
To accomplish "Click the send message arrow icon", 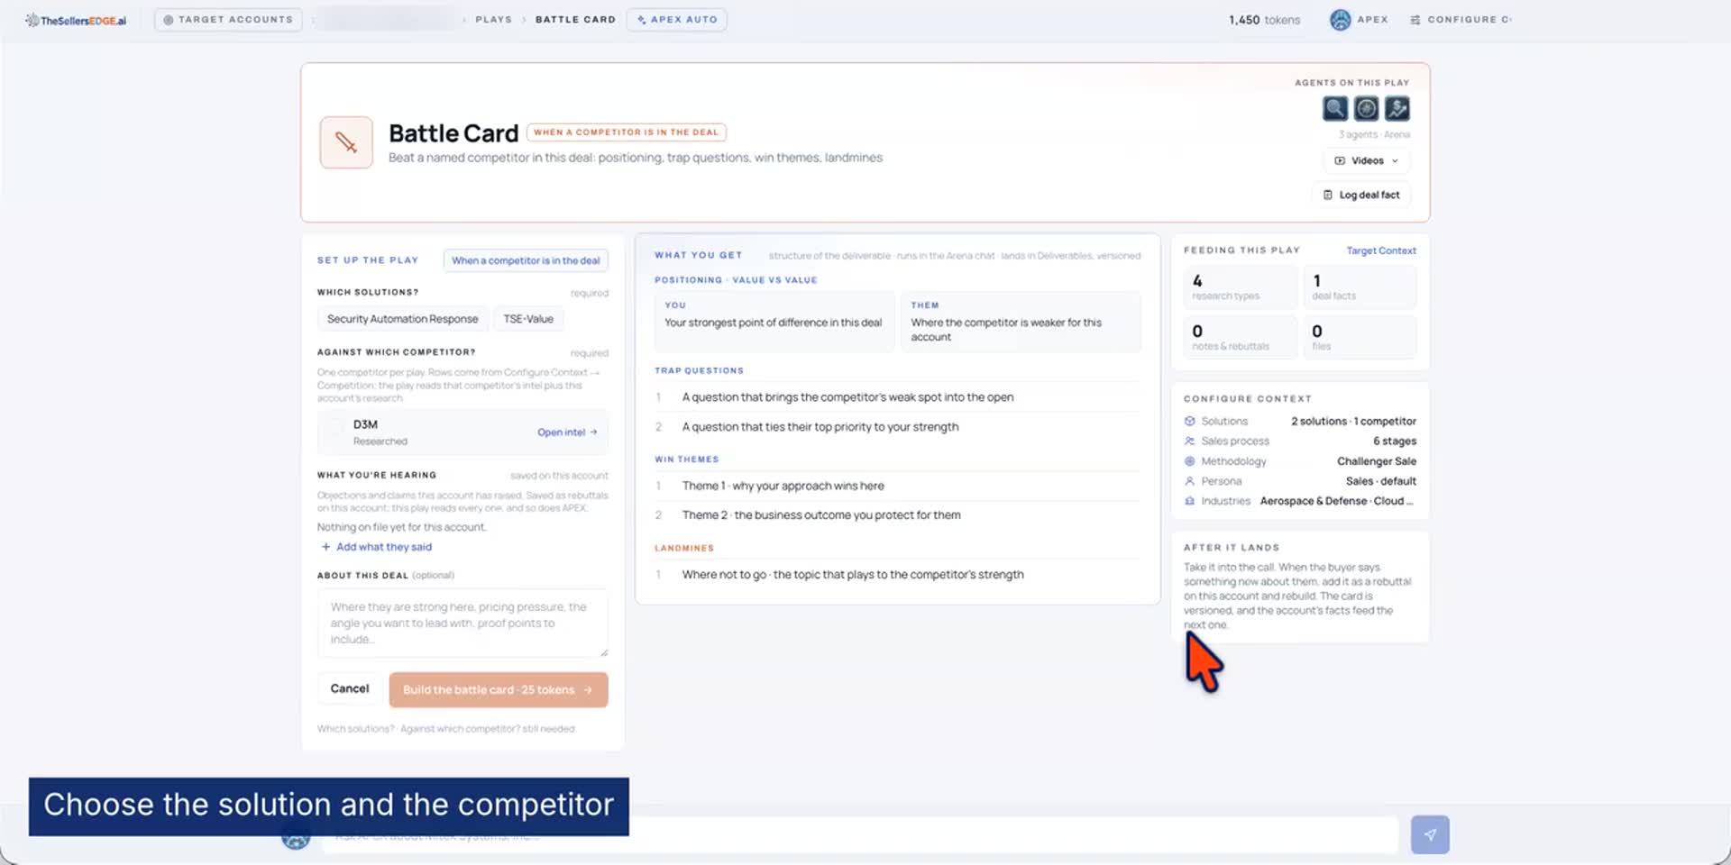I will coord(1430,834).
